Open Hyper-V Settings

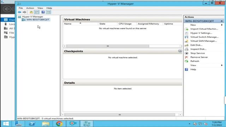[x=201, y=33]
